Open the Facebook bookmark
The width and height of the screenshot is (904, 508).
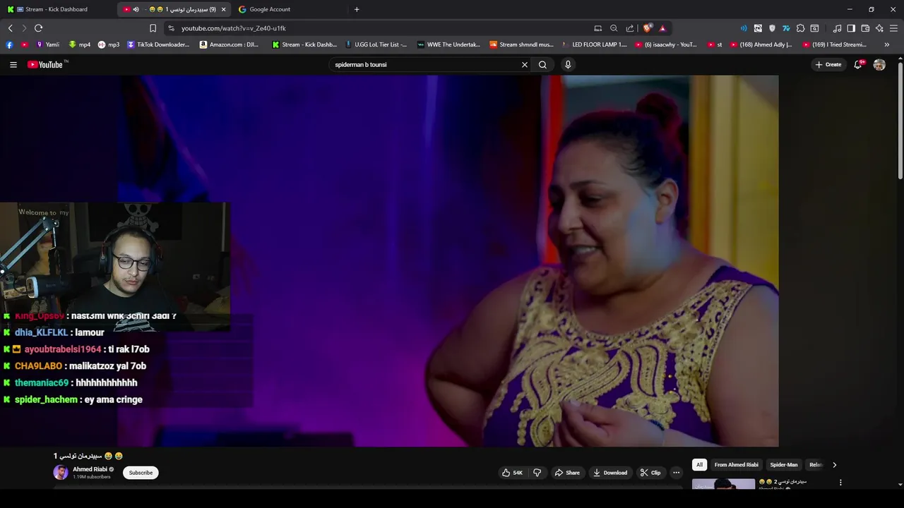tap(9, 44)
